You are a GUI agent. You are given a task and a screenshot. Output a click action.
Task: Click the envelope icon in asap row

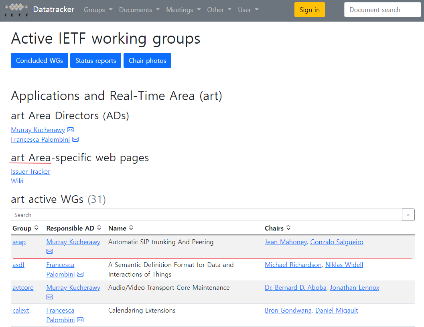[x=49, y=251]
